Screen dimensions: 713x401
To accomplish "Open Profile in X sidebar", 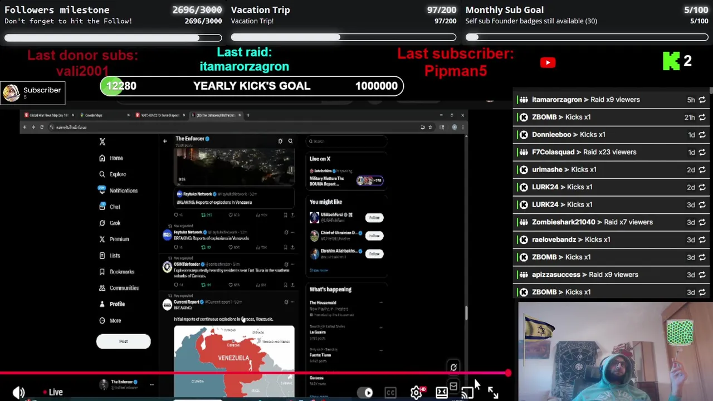I will click(x=112, y=304).
